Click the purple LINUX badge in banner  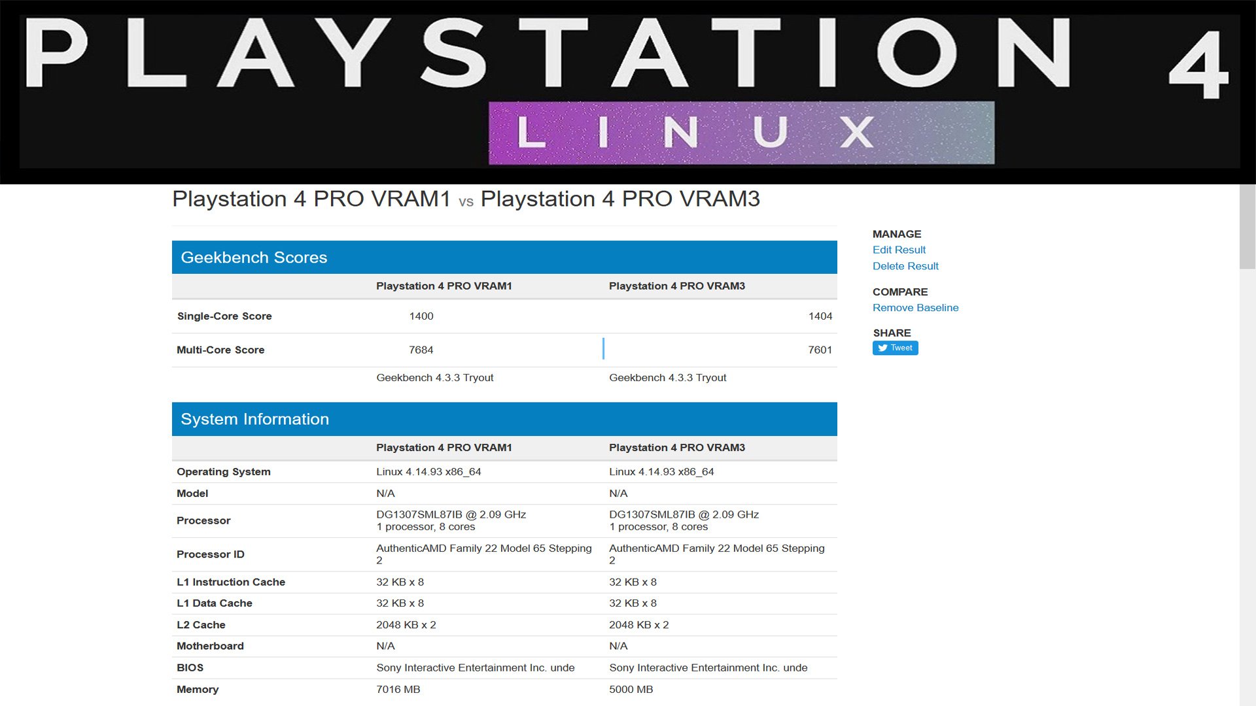click(741, 133)
